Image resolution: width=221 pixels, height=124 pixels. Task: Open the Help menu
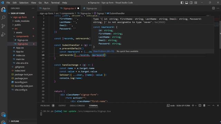click(x=65, y=3)
